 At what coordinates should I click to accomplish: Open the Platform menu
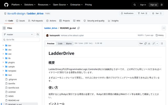pos(17,5)
